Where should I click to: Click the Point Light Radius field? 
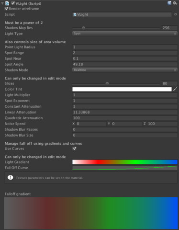point(125,47)
